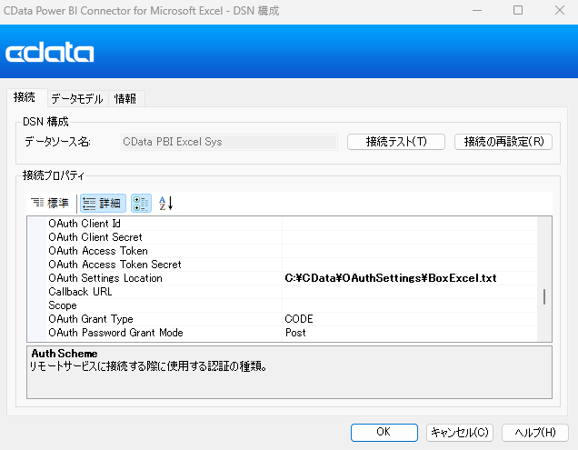
Task: Open the 情報 tab
Action: (125, 99)
